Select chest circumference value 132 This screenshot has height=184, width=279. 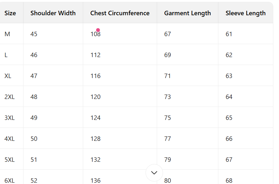tap(95, 160)
